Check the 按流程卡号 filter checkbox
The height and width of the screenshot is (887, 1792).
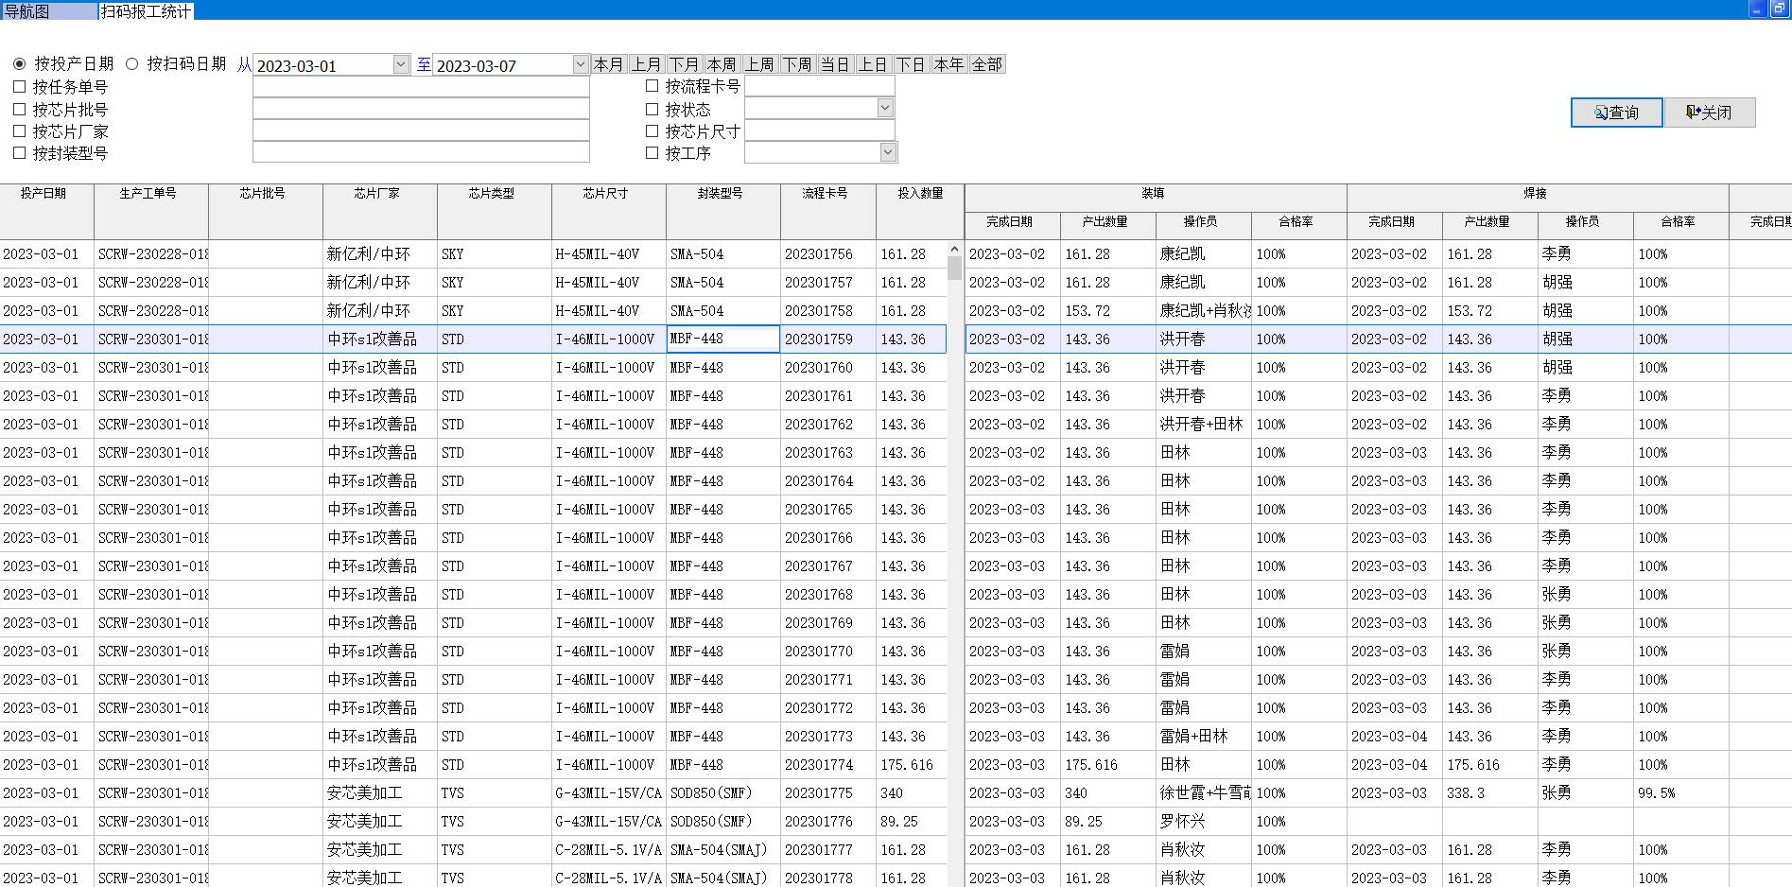point(652,86)
